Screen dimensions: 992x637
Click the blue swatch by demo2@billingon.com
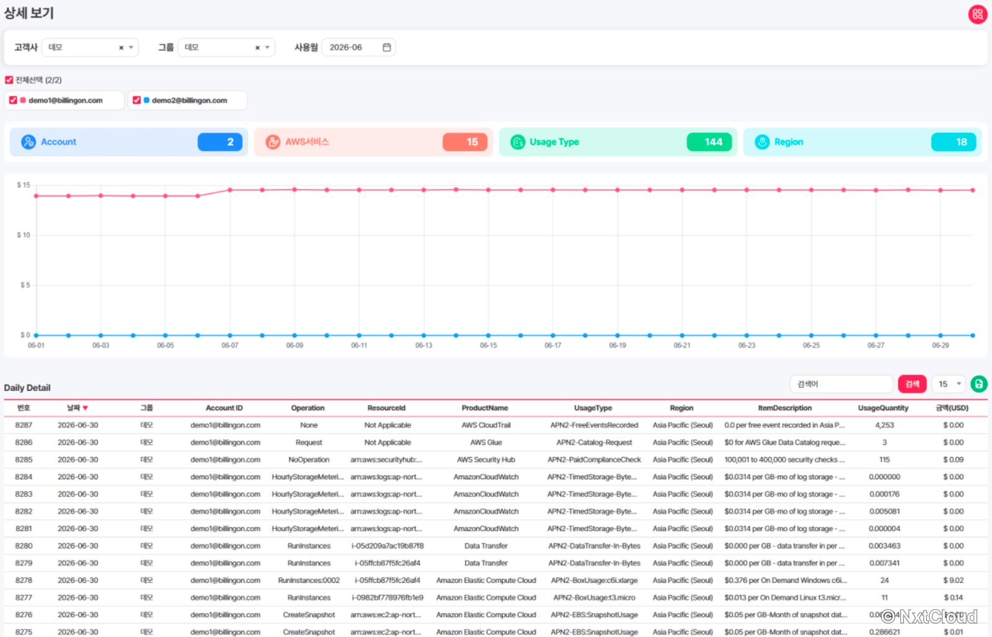[146, 100]
